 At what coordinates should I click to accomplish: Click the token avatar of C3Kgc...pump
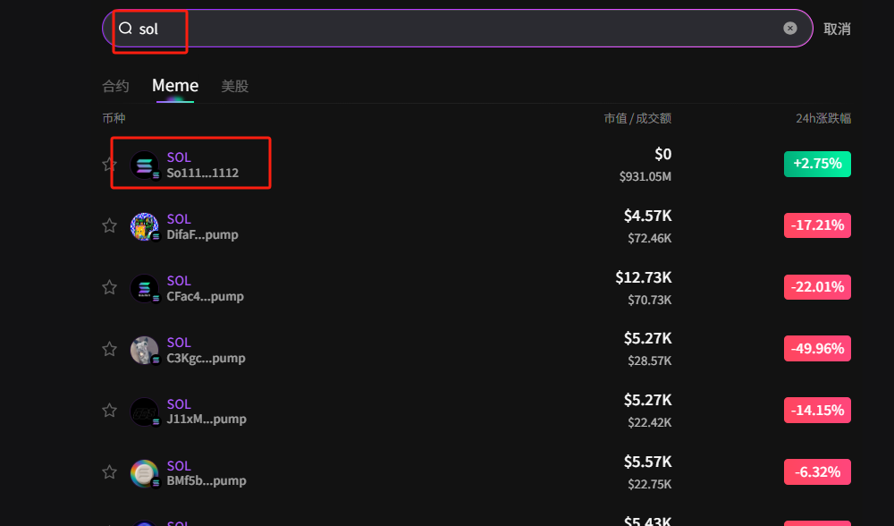click(x=145, y=350)
